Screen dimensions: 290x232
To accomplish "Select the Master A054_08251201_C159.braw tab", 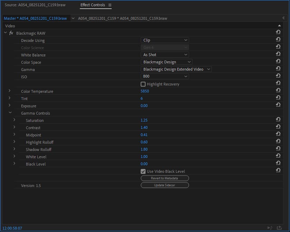I will pos(35,18).
